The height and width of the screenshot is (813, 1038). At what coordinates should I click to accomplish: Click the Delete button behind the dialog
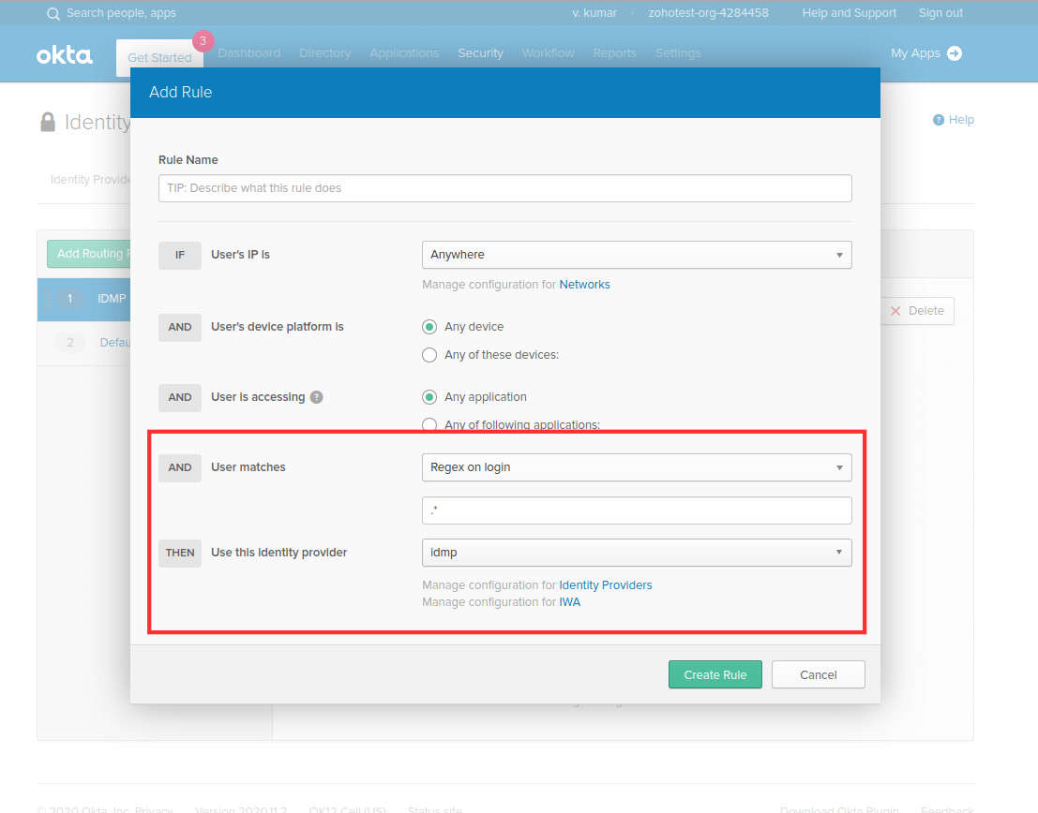pyautogui.click(x=918, y=311)
